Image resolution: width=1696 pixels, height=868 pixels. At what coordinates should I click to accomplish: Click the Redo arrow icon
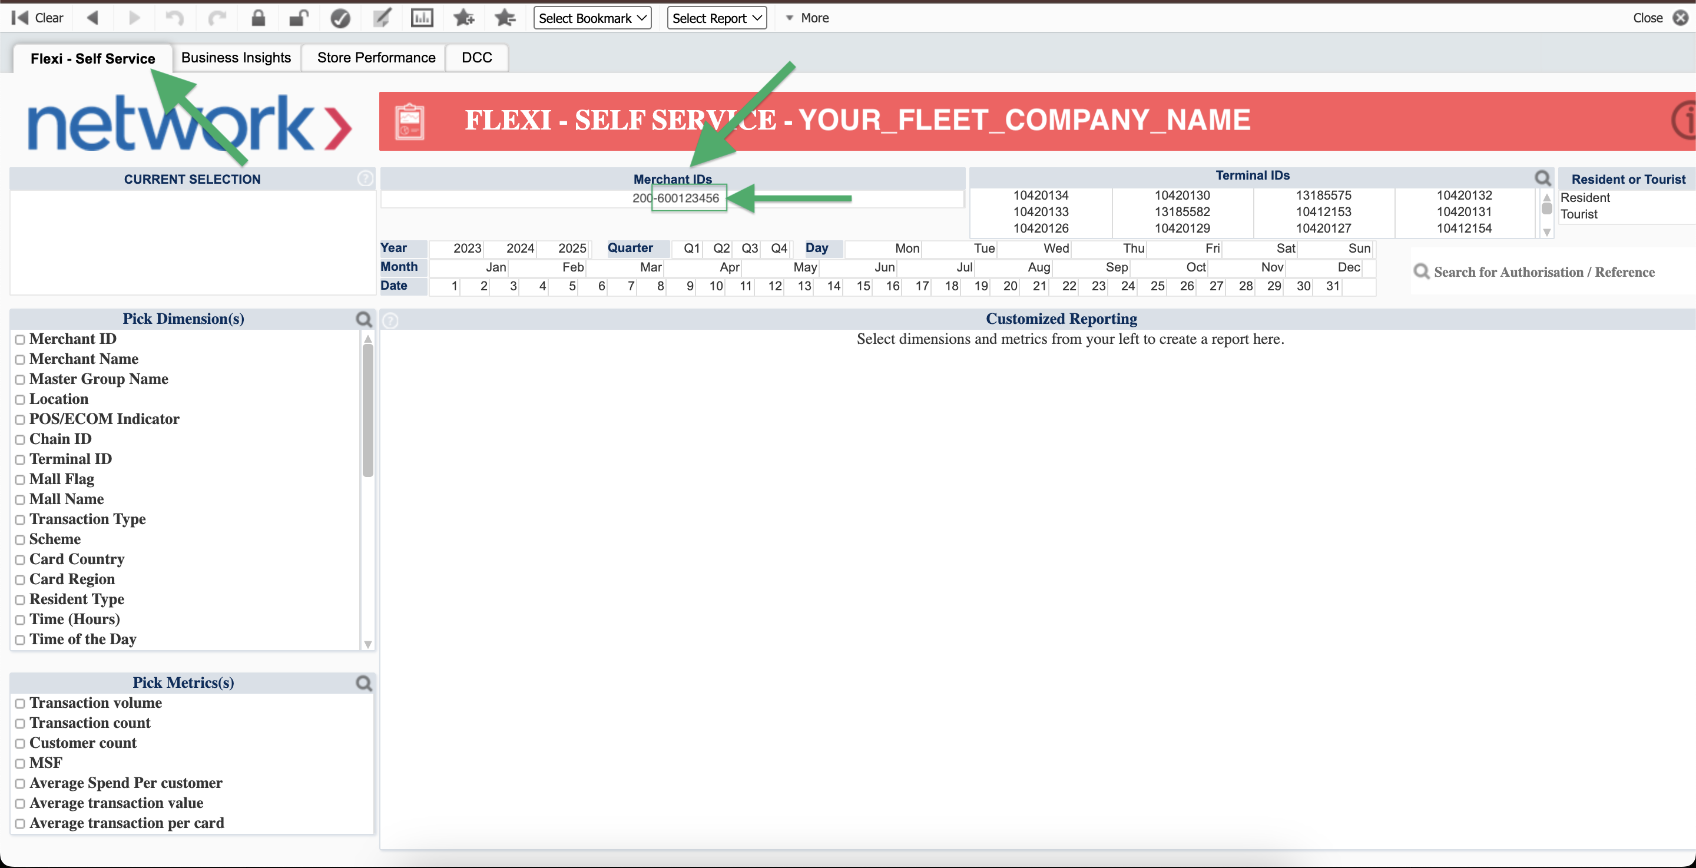click(217, 18)
